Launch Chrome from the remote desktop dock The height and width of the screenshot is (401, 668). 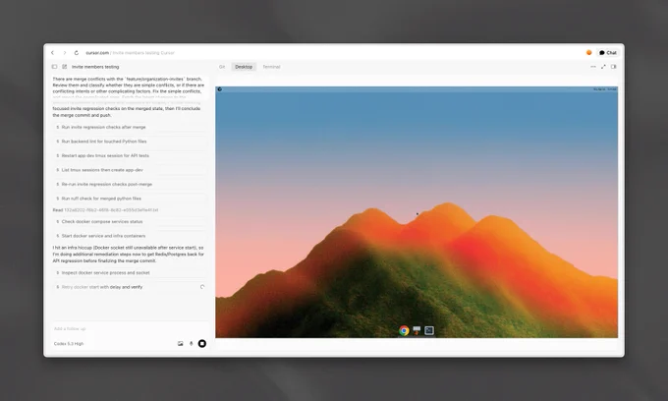coord(404,330)
